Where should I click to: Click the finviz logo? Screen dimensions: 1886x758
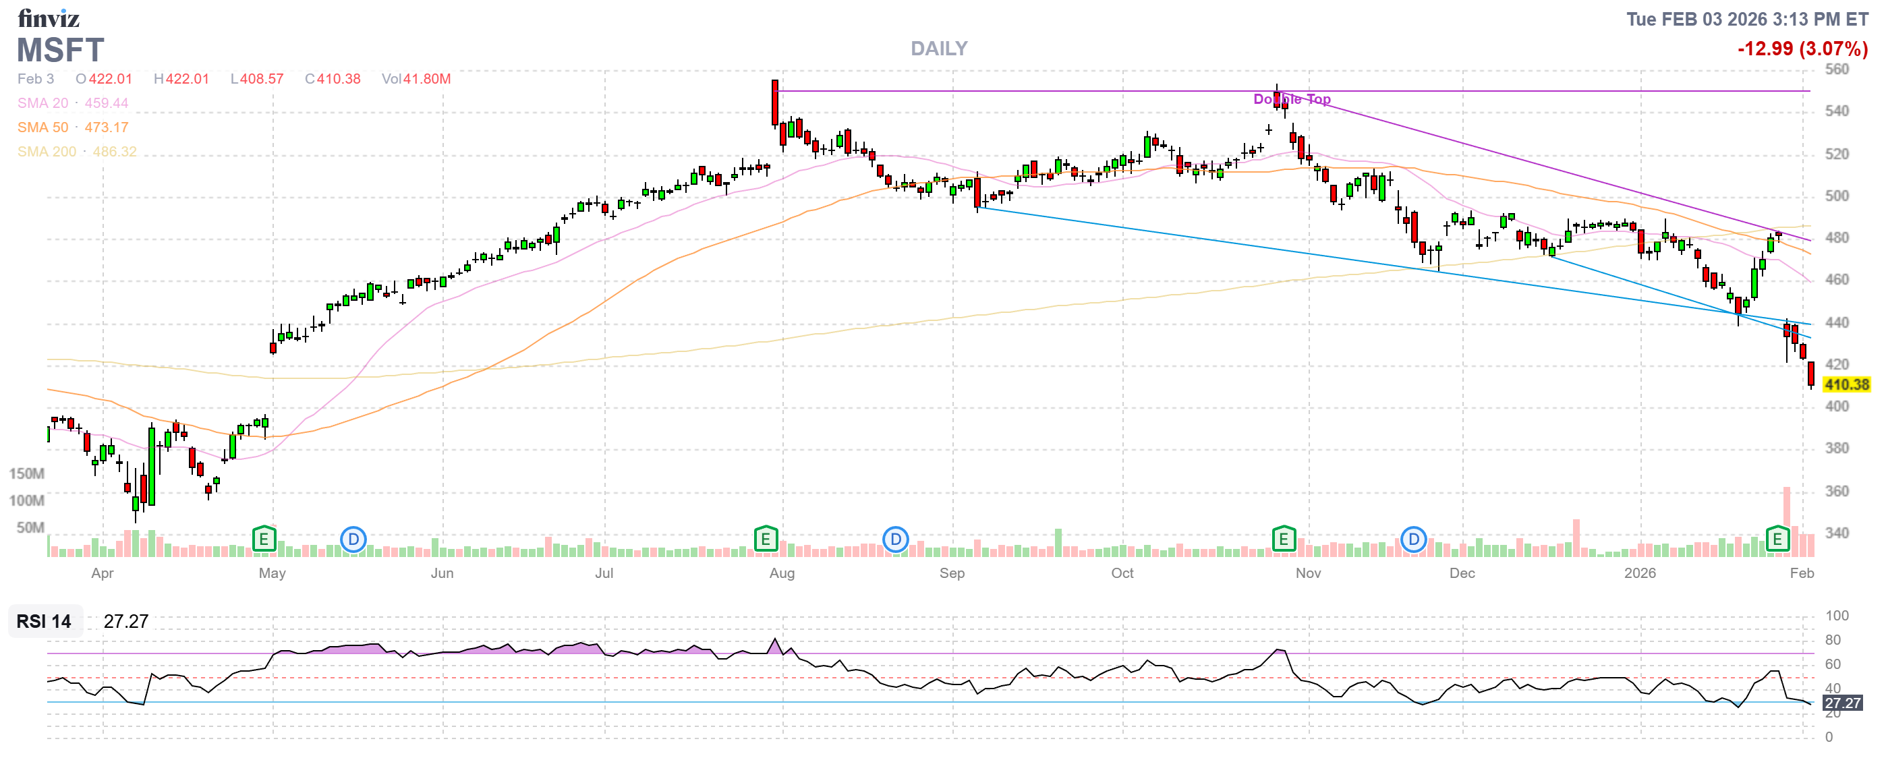point(49,18)
